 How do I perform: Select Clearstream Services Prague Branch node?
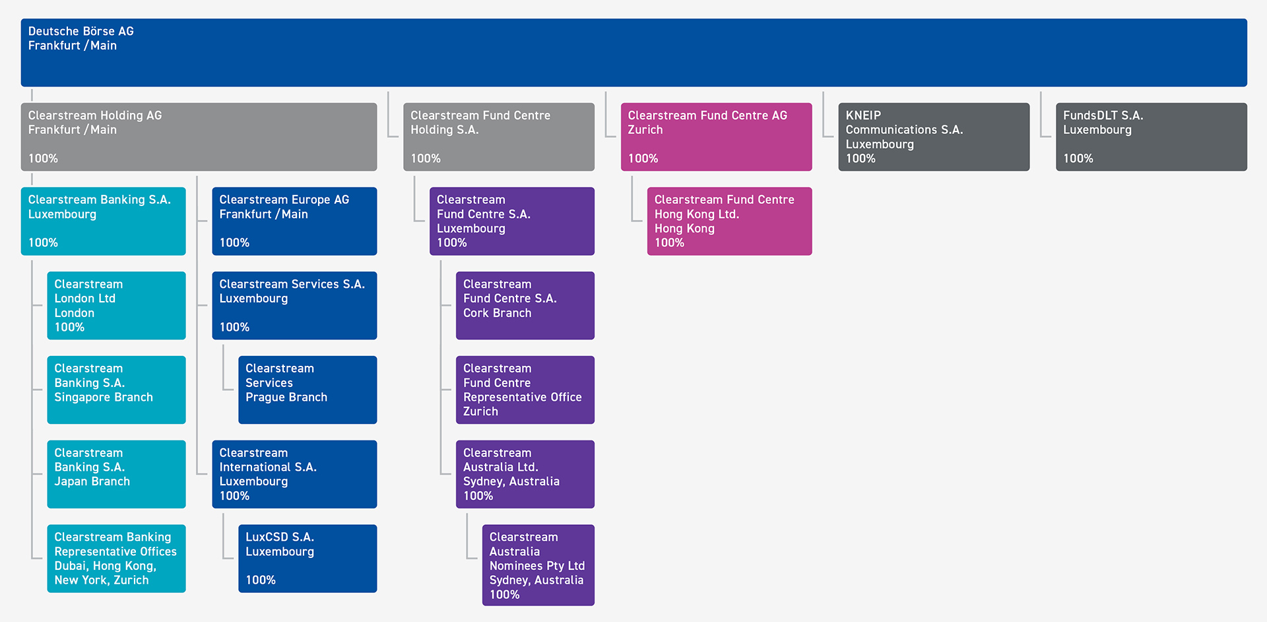(x=308, y=390)
